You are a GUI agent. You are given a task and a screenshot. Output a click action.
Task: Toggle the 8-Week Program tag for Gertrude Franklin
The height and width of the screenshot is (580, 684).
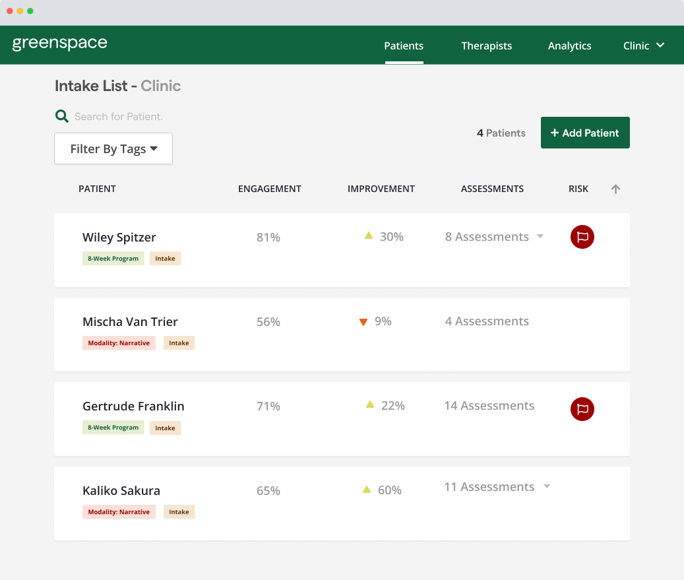click(113, 428)
